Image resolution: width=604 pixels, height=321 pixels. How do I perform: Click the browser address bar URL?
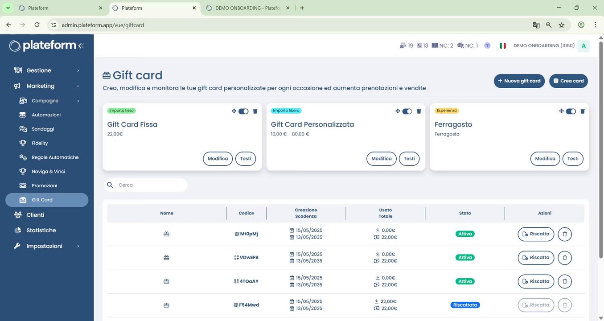click(103, 25)
